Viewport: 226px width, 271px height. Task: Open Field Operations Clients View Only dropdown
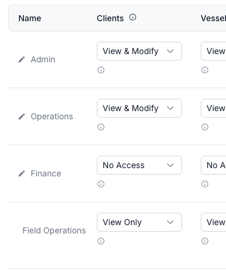139,222
